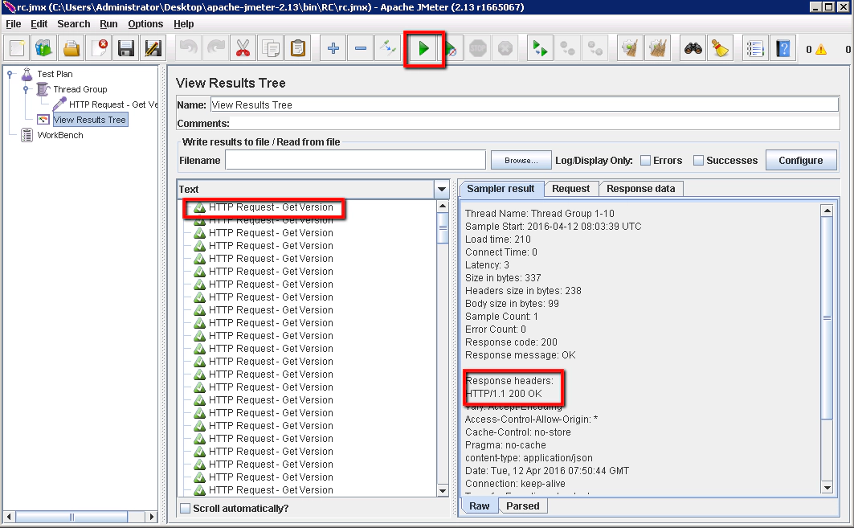
Task: Open the results renderer Text dropdown
Action: pyautogui.click(x=440, y=190)
